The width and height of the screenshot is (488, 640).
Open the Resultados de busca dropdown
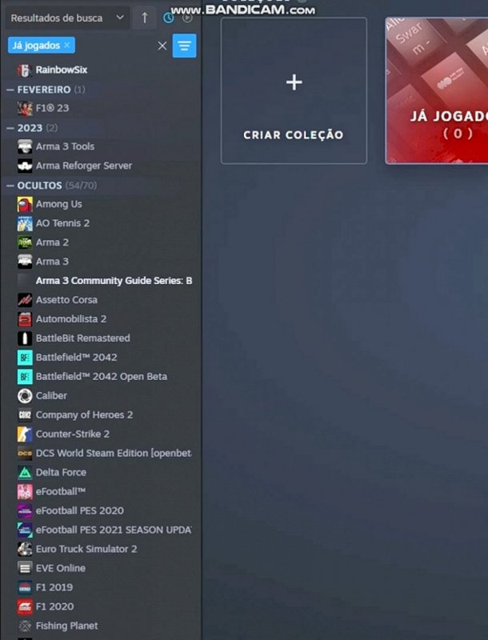click(x=67, y=18)
